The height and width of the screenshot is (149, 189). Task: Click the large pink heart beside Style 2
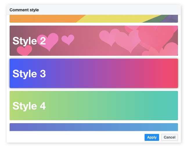click(x=48, y=42)
